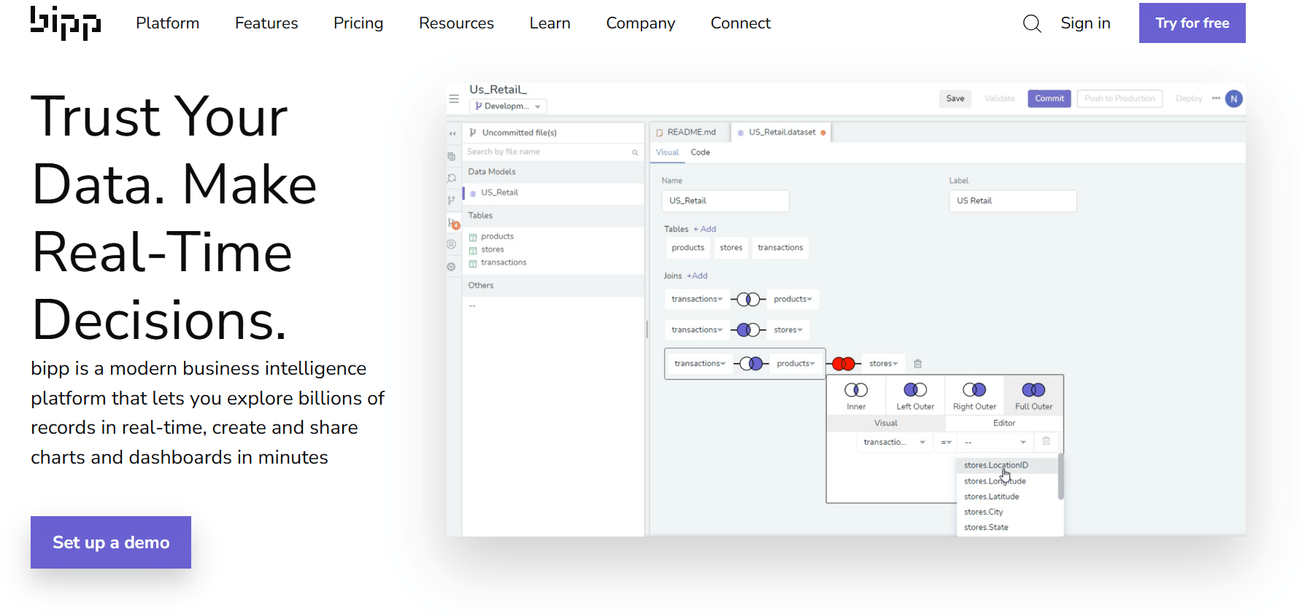Select Visual tab in join popup
1302x616 pixels.
point(886,423)
